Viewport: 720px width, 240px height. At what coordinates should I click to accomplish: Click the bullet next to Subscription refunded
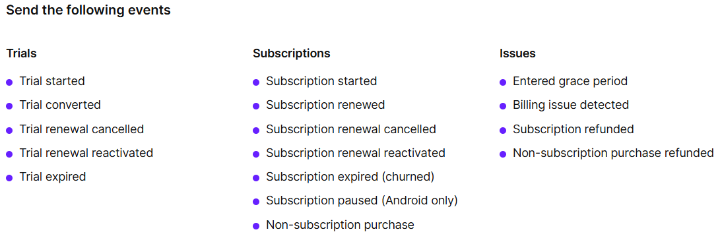pyautogui.click(x=504, y=131)
